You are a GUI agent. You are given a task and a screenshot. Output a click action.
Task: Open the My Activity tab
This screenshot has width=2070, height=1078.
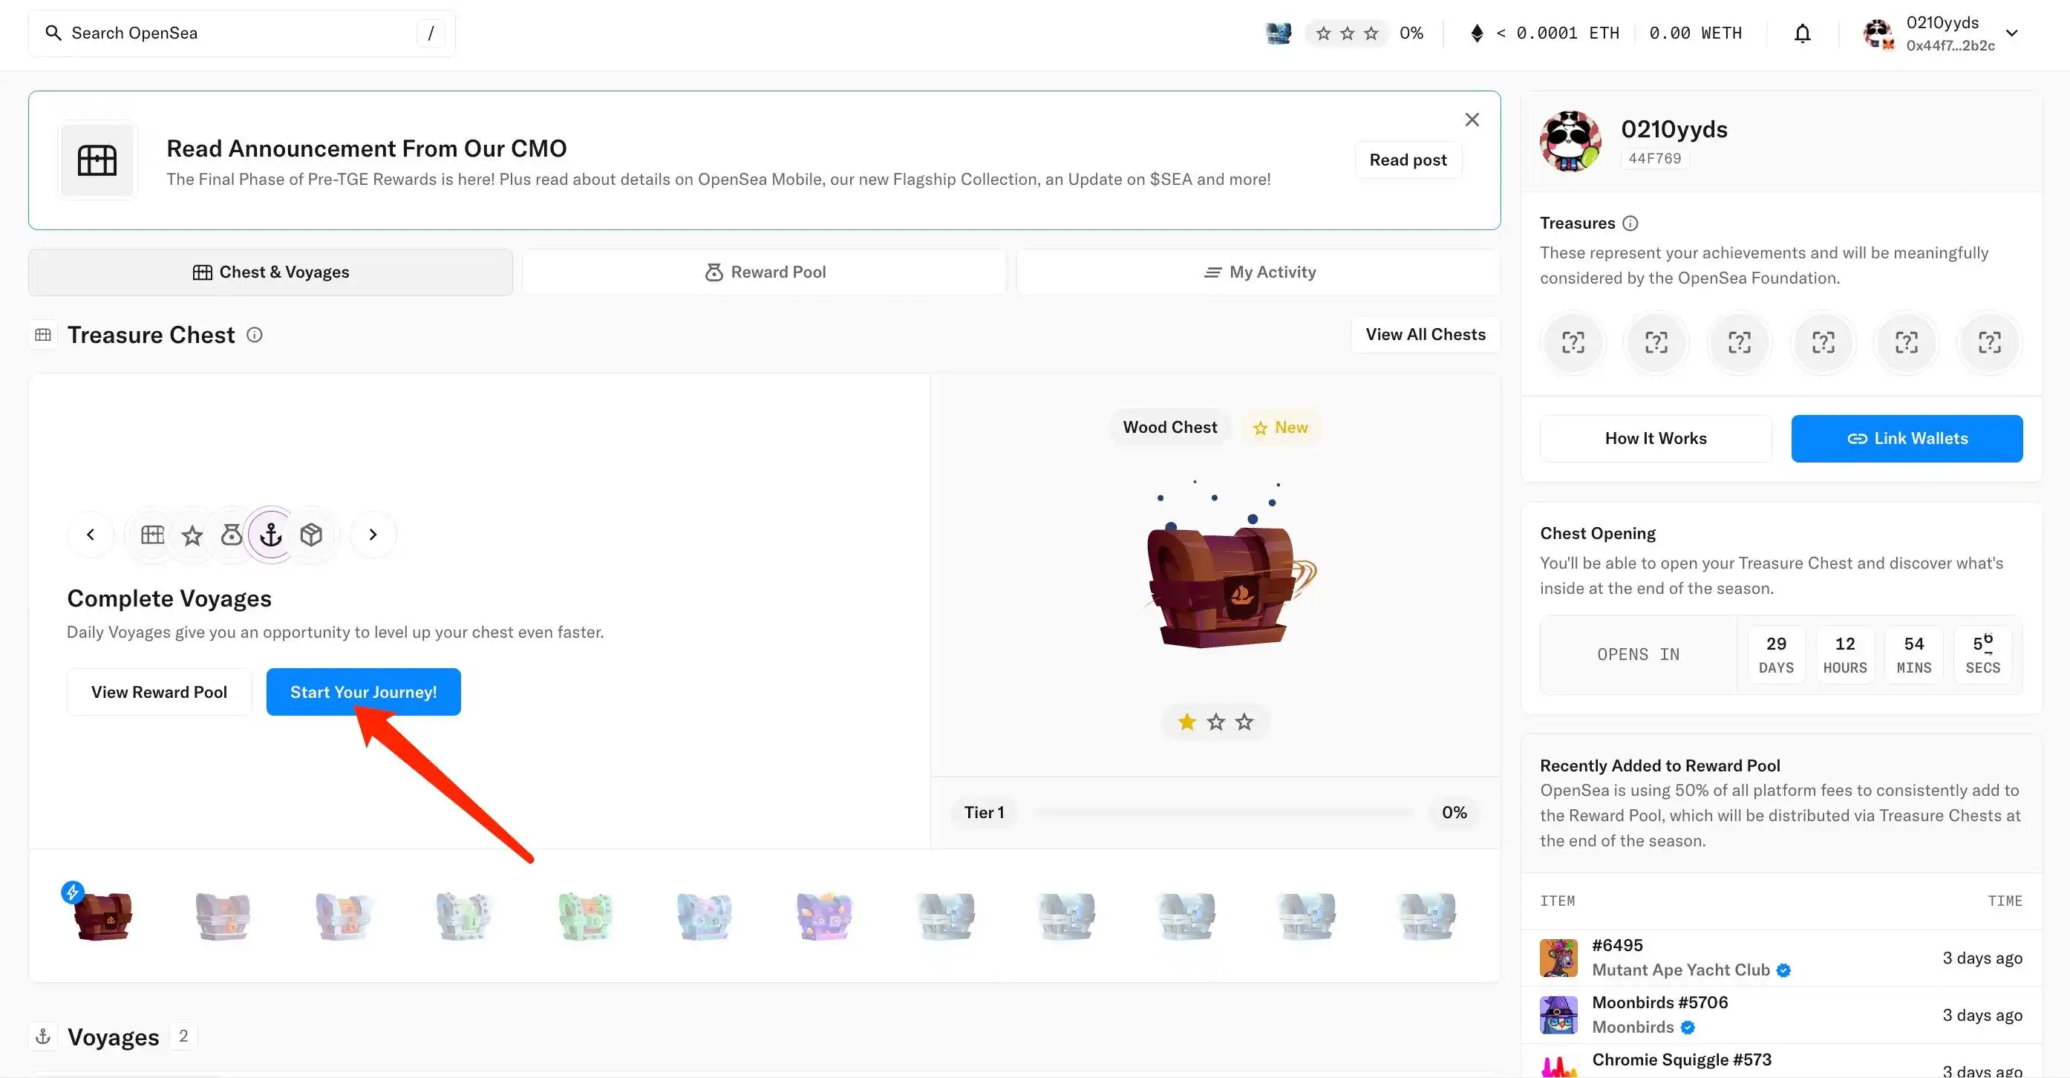click(1258, 272)
